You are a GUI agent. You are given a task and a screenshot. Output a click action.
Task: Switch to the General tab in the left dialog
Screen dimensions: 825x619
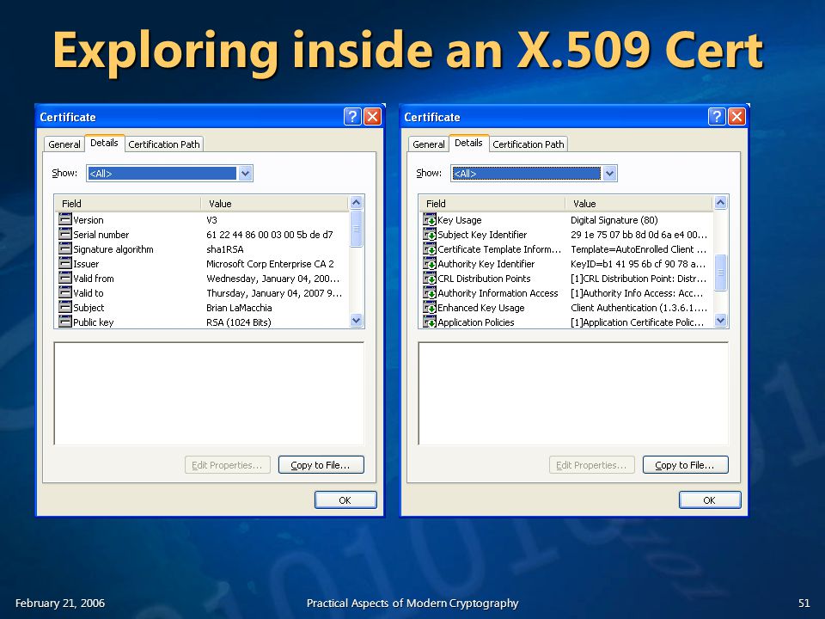point(64,144)
